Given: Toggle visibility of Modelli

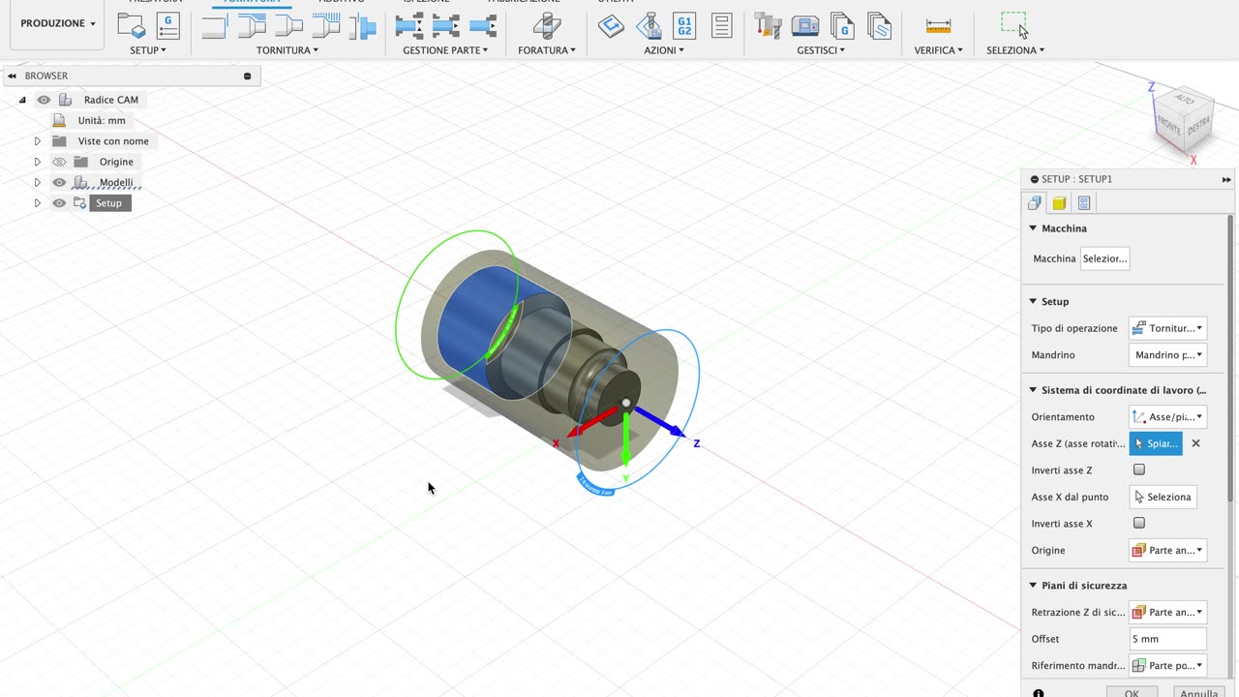Looking at the screenshot, I should click(x=59, y=182).
